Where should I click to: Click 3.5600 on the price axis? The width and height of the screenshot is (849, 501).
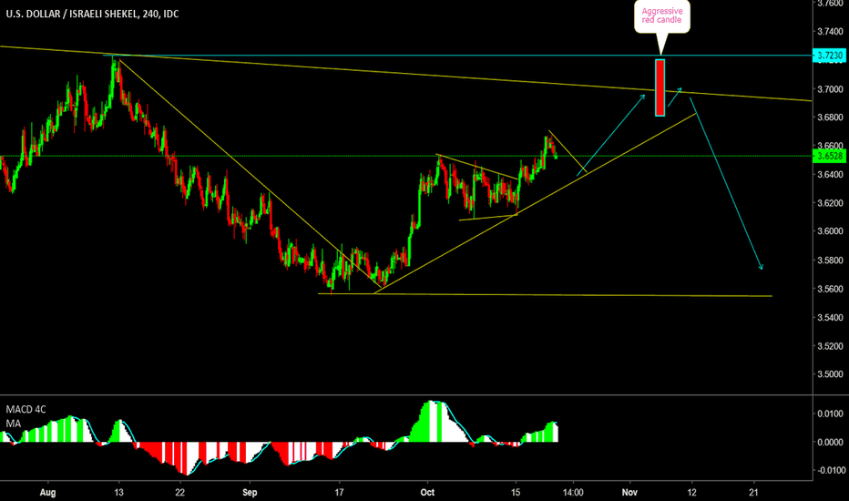(x=830, y=290)
